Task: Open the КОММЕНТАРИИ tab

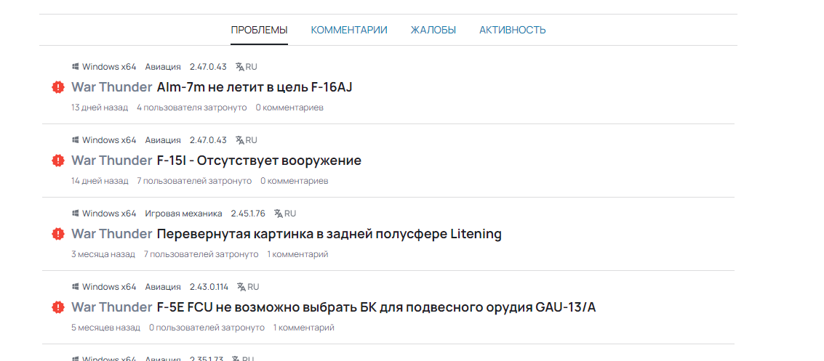Action: pos(349,30)
